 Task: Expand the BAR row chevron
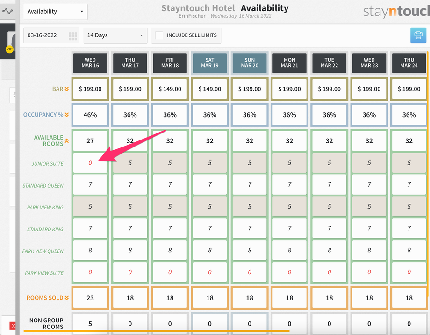[x=67, y=89]
